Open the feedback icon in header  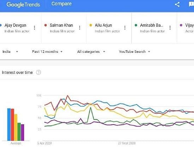coord(192,5)
